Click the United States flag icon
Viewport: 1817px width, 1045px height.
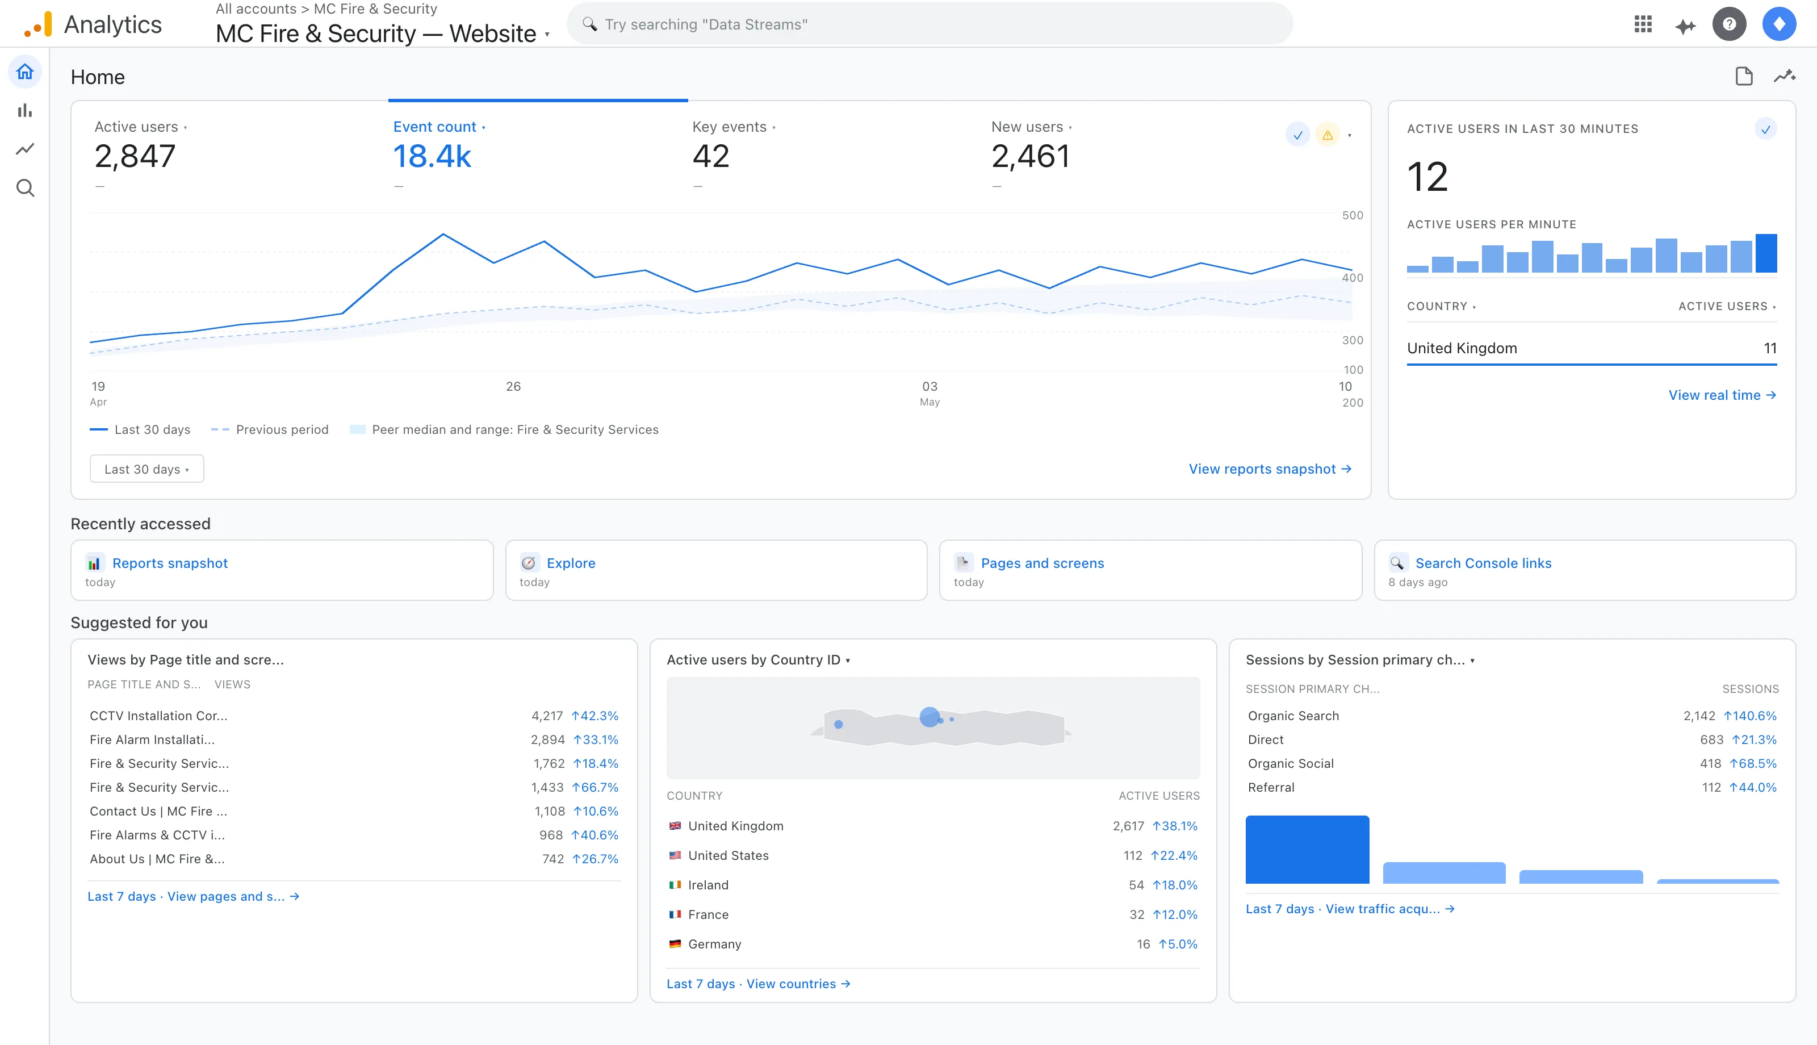675,855
